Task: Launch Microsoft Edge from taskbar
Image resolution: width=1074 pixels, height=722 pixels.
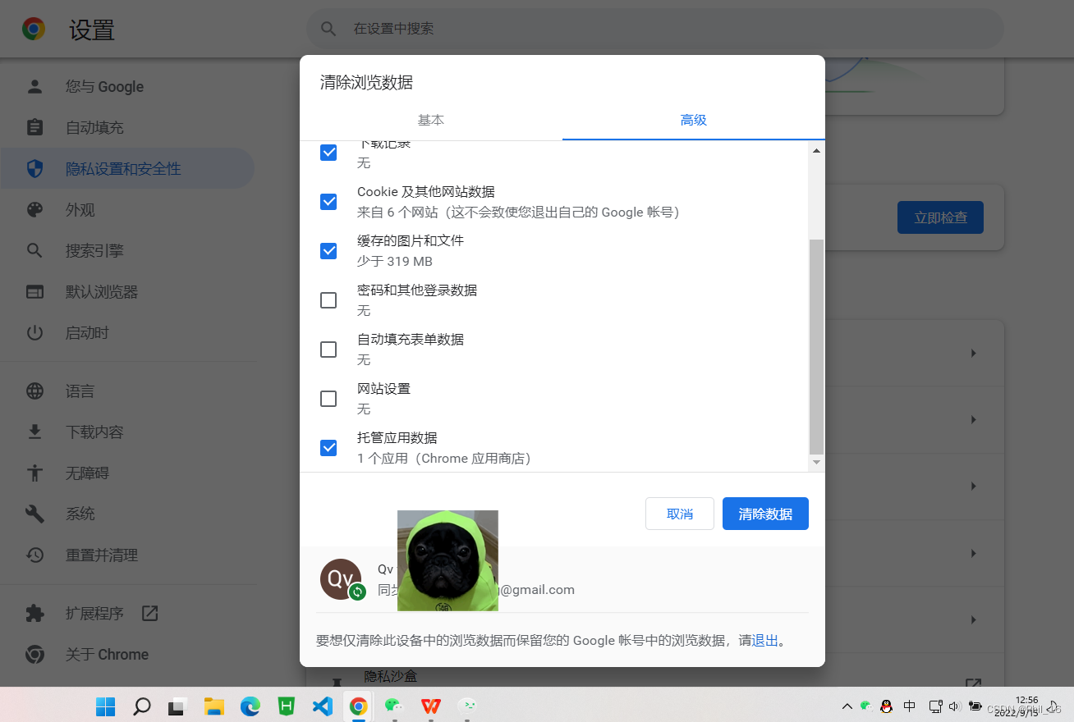Action: coord(250,706)
